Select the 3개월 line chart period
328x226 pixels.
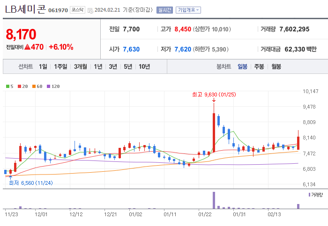81,66
